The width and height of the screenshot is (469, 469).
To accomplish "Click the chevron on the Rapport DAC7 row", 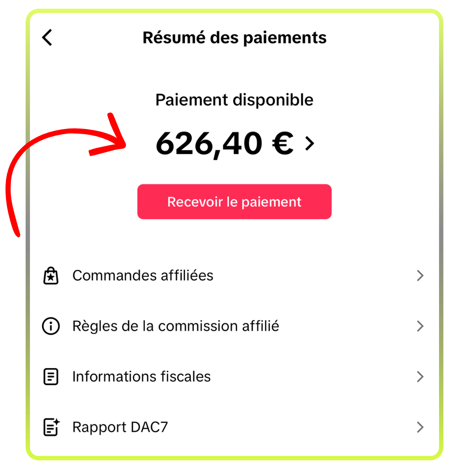I will 419,427.
